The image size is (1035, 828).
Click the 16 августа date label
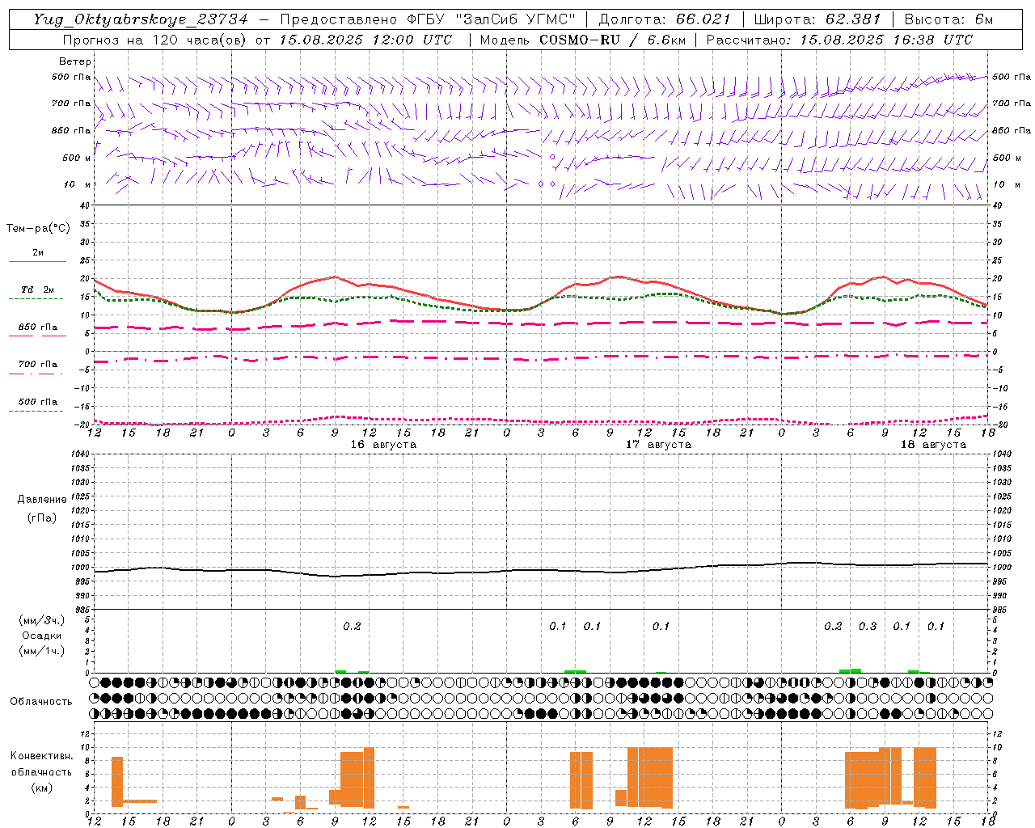click(383, 445)
